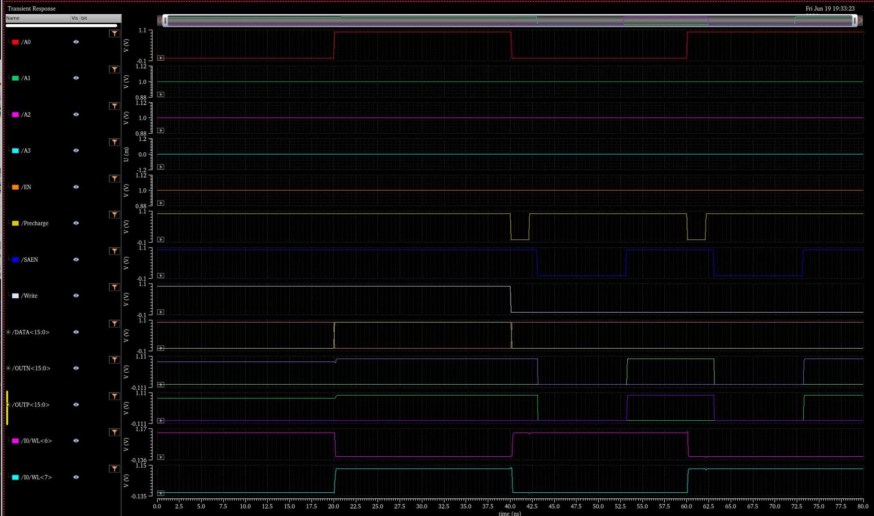Click the Vis column header
The image size is (874, 516).
tap(75, 18)
